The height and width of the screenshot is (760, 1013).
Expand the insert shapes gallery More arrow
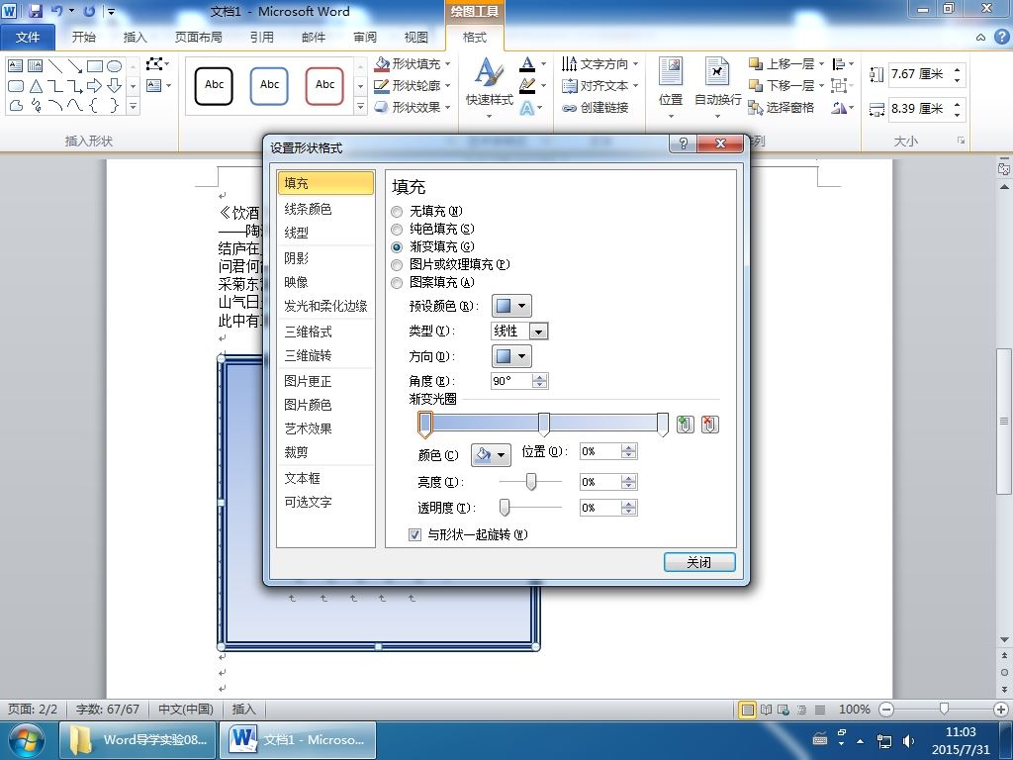[x=133, y=105]
